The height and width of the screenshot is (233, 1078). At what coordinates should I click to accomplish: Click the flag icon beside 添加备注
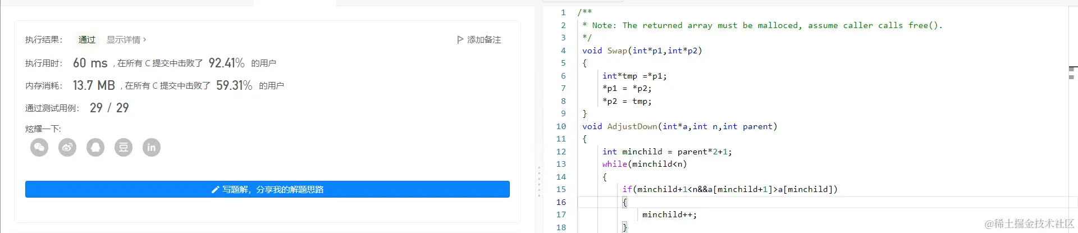[460, 40]
